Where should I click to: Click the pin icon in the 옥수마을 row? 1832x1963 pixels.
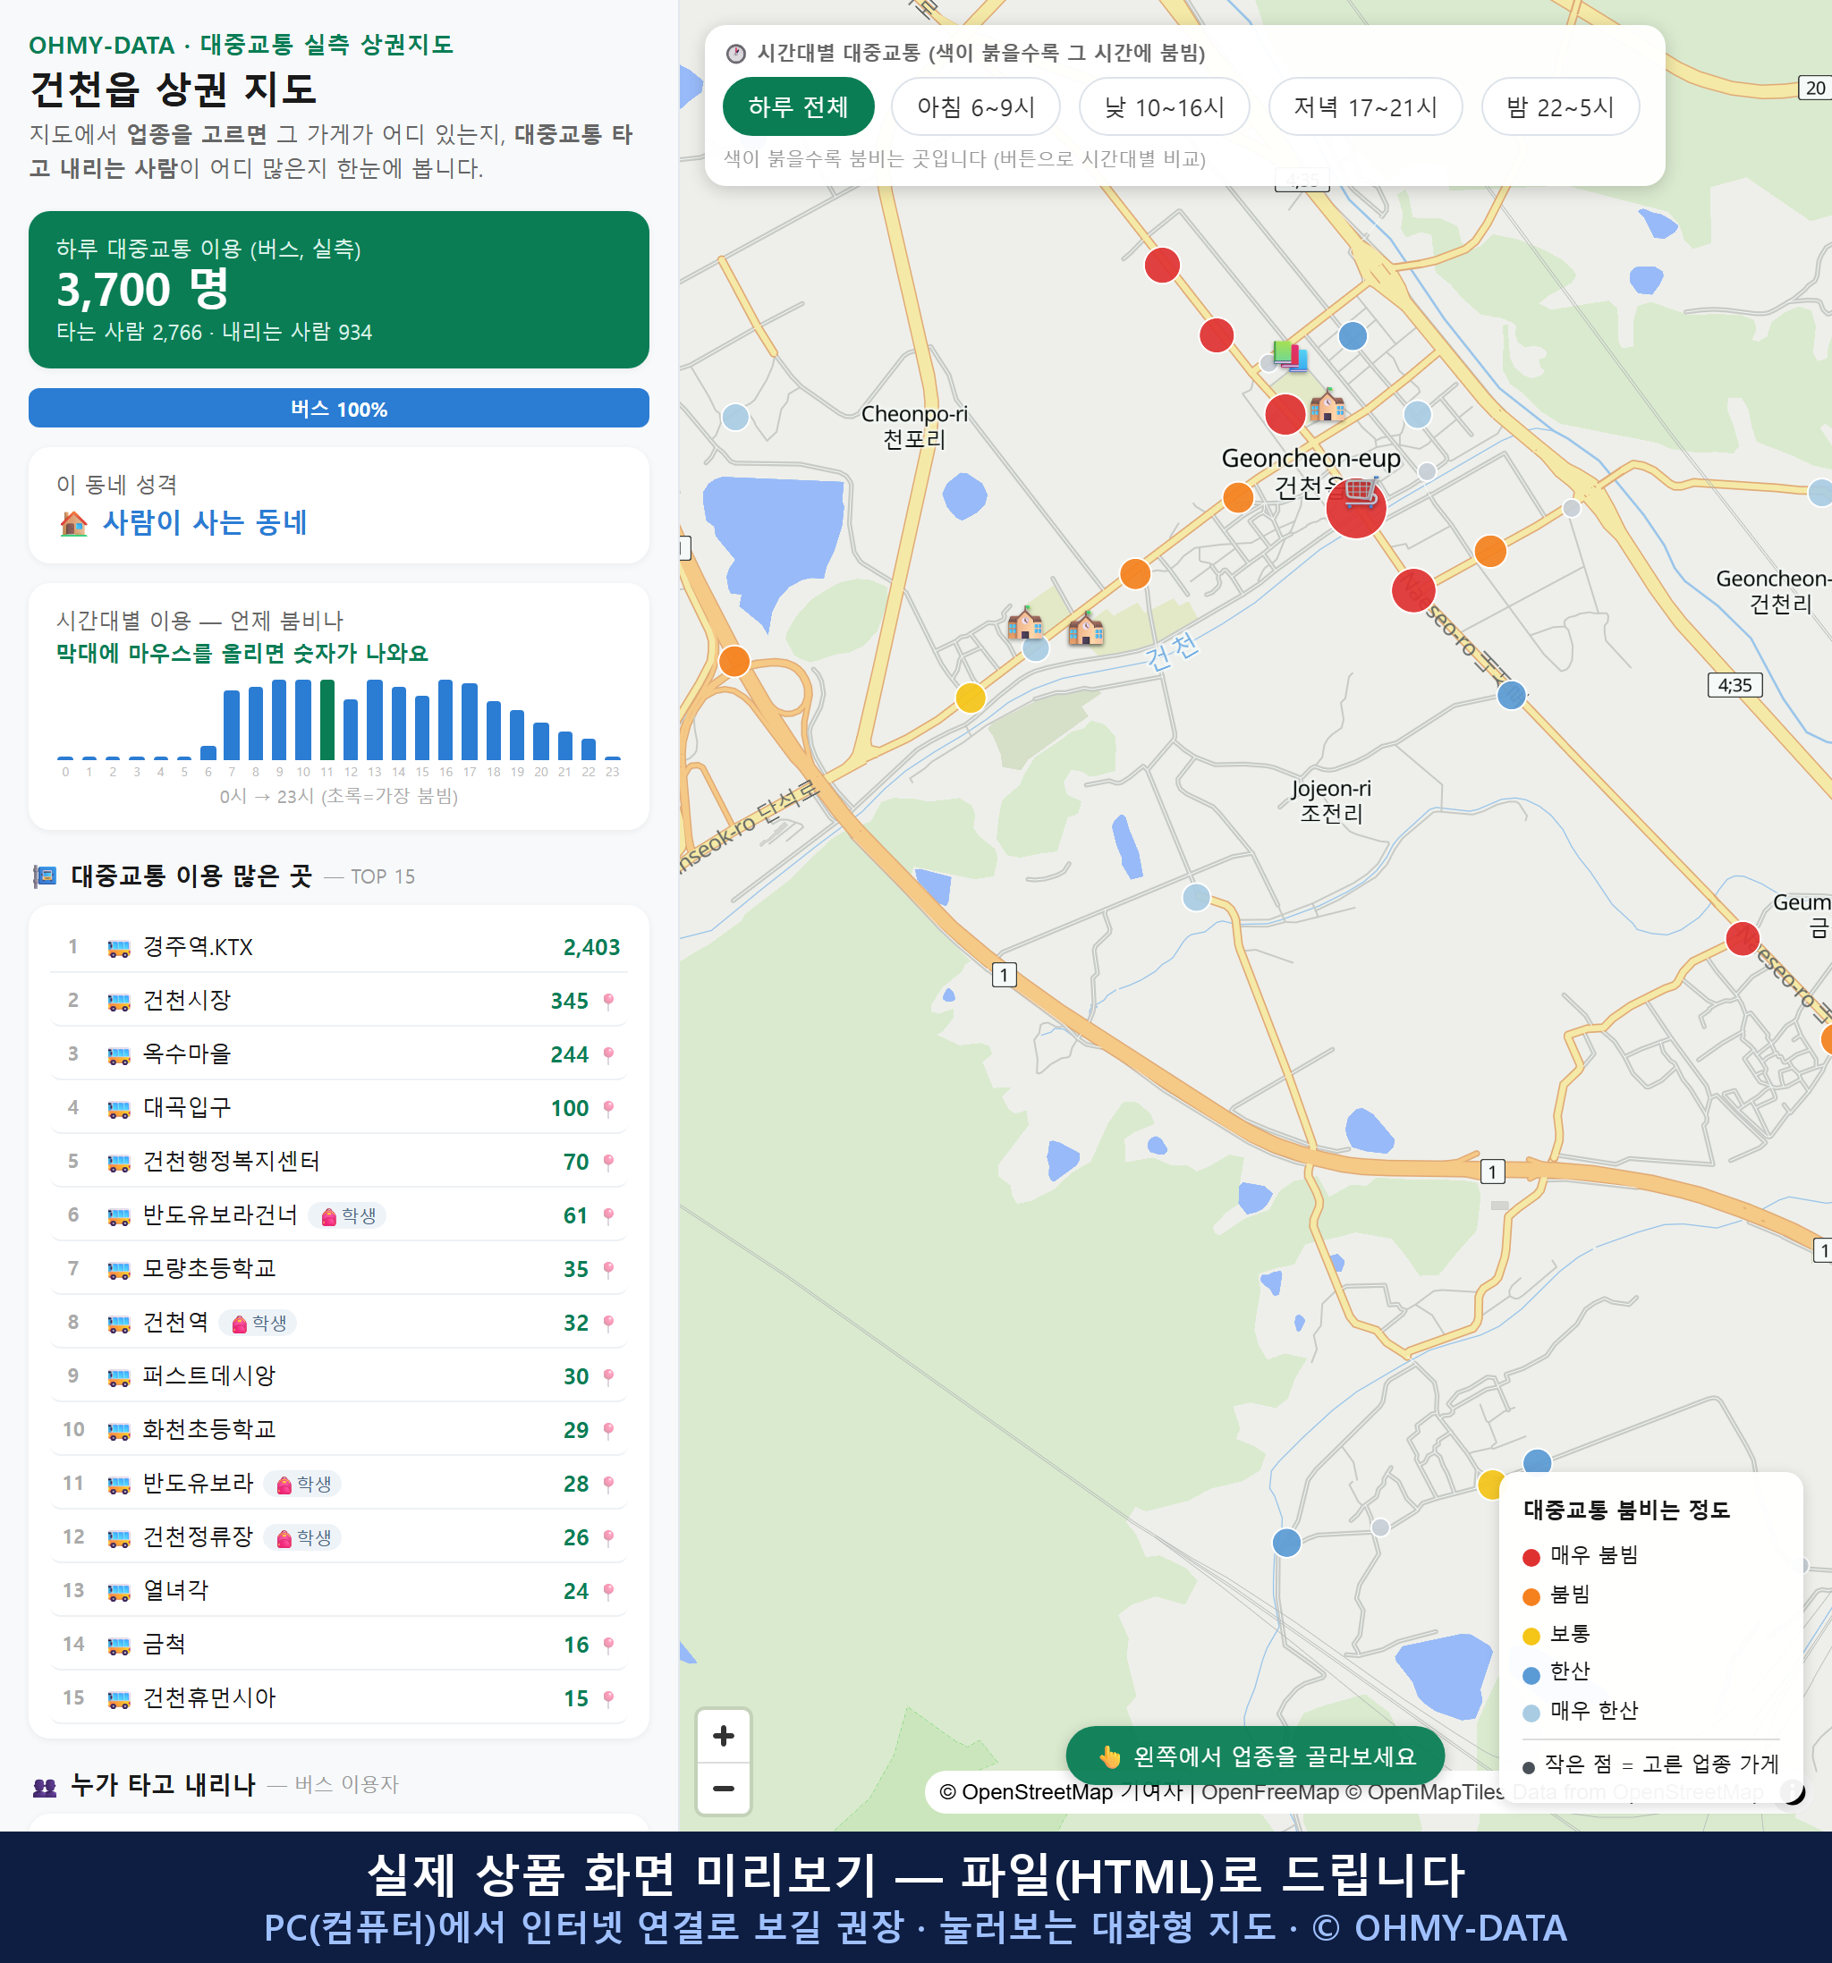pyautogui.click(x=608, y=1054)
